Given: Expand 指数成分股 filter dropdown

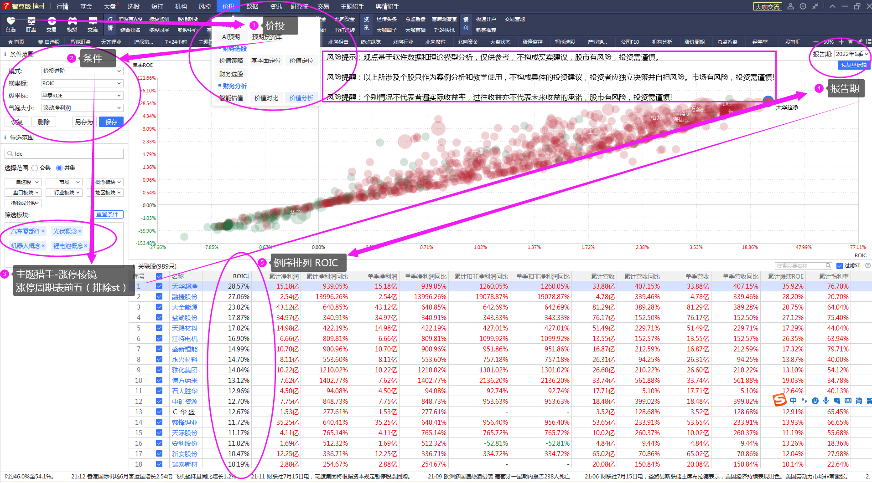Looking at the screenshot, I should pyautogui.click(x=23, y=203).
